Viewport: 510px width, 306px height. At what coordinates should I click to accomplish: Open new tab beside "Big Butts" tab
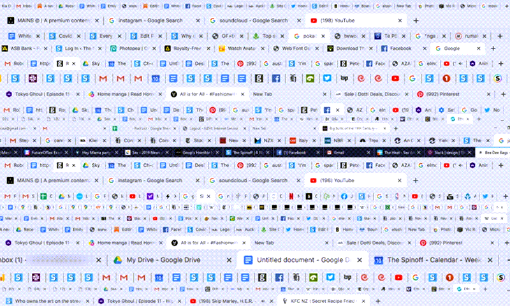coord(395,128)
